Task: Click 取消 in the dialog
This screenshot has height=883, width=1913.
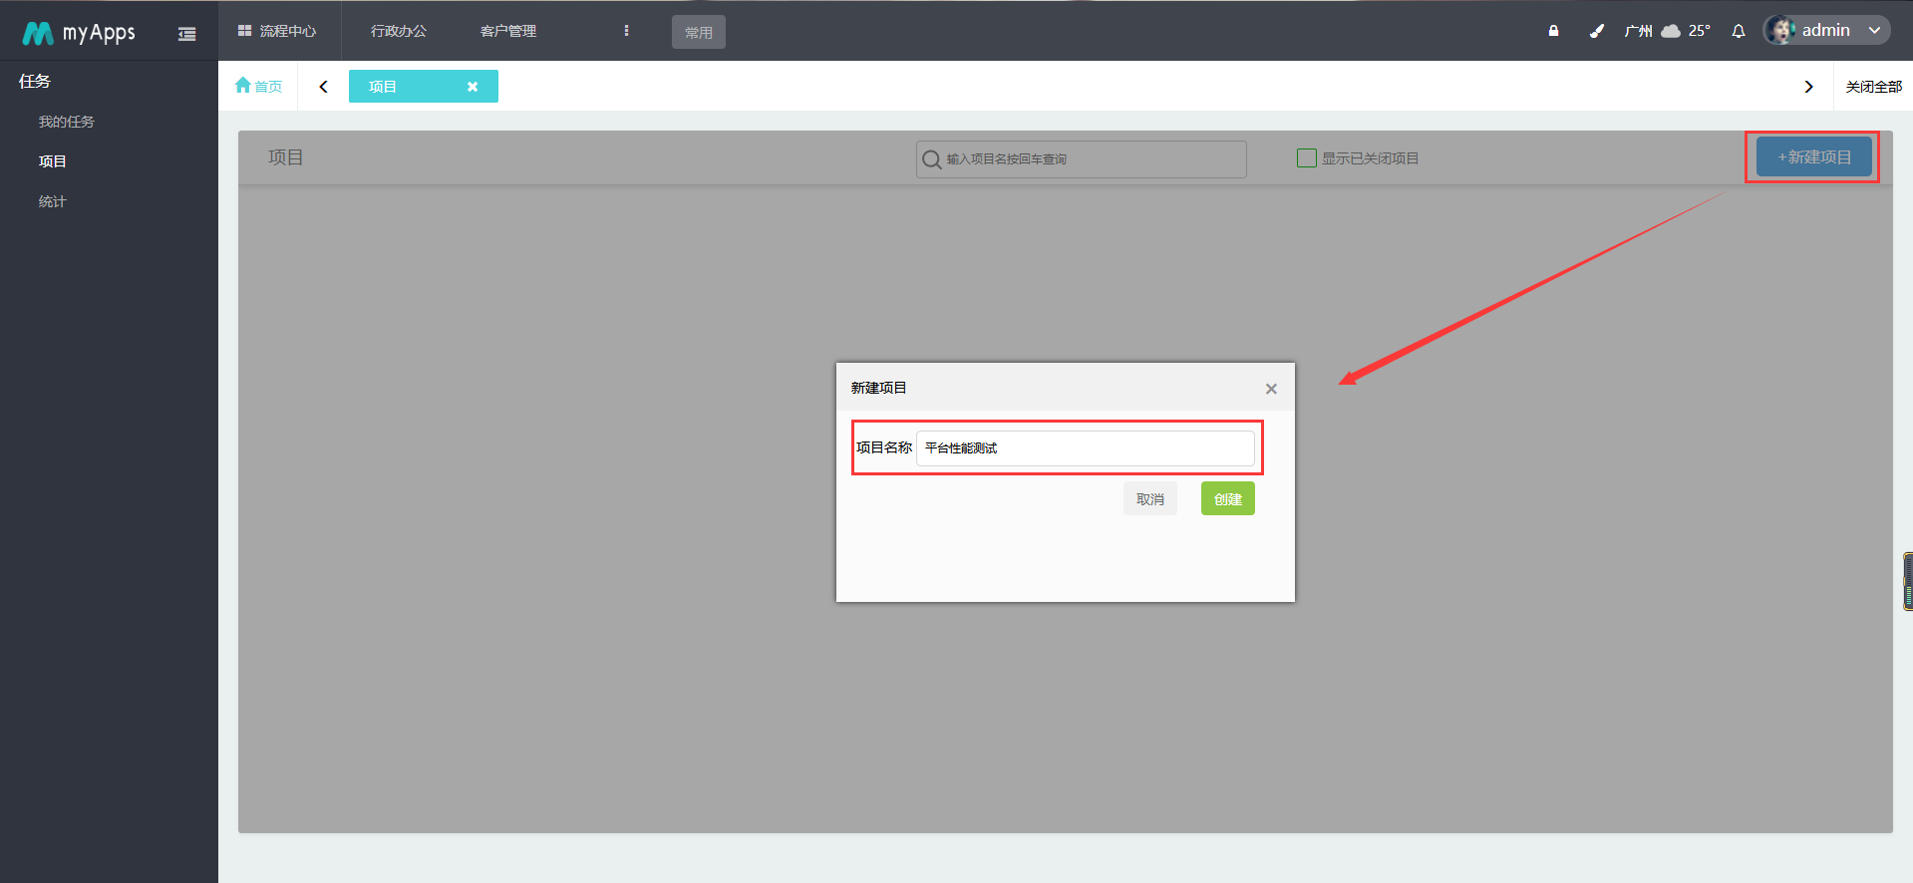Action: click(x=1150, y=498)
